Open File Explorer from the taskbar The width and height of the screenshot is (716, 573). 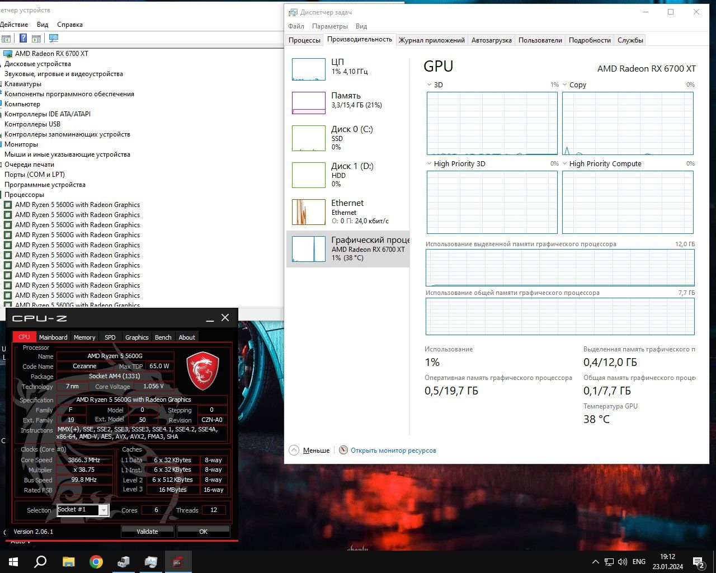[x=68, y=562]
